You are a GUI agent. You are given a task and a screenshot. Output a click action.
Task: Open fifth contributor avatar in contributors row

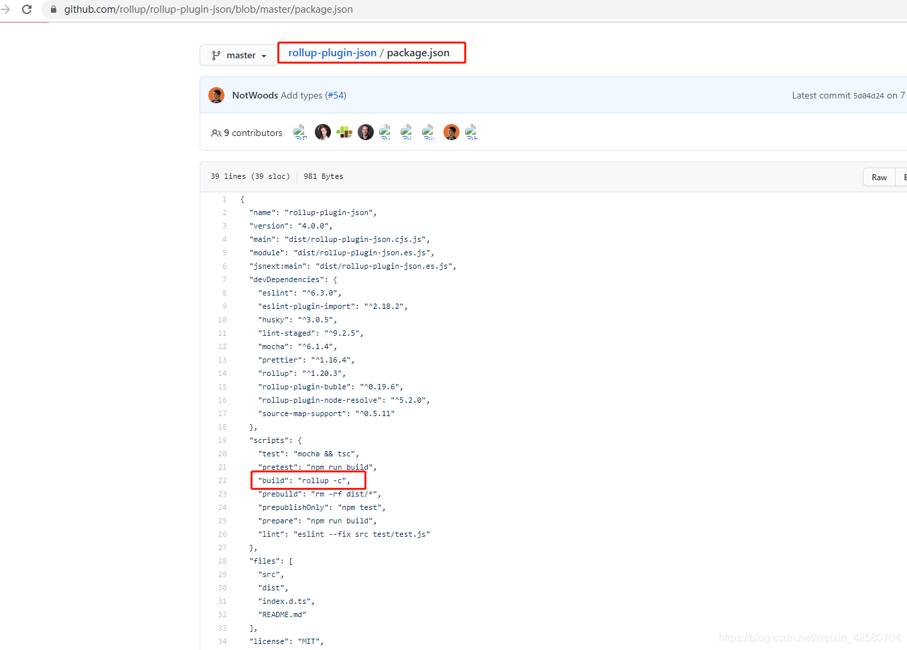pyautogui.click(x=385, y=132)
